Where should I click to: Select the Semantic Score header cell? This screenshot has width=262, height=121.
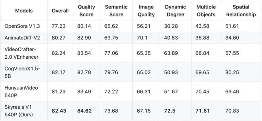pos(116,11)
